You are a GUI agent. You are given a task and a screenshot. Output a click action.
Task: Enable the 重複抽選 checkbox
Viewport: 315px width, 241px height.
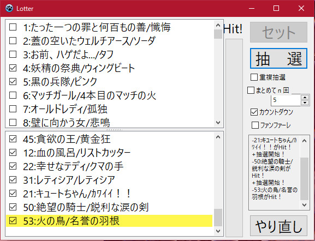click(254, 77)
